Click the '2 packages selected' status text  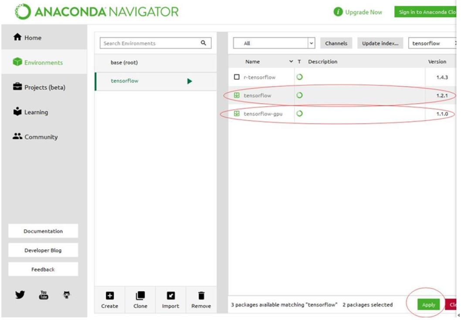click(367, 305)
